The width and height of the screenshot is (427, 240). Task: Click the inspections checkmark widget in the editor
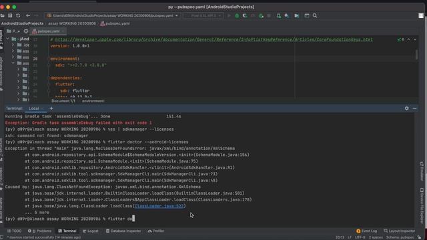pos(400,39)
